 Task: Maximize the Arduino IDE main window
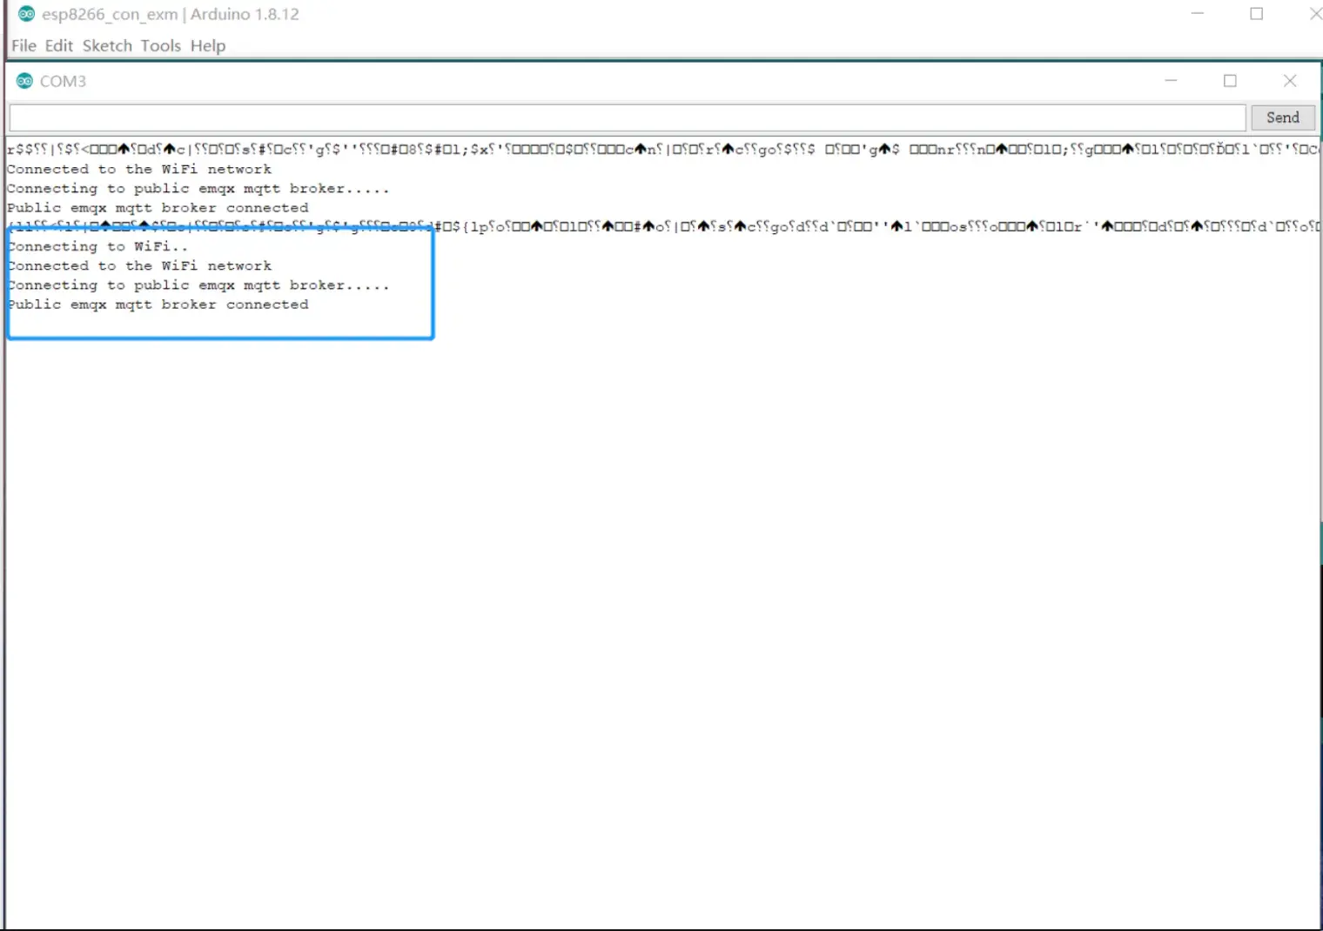tap(1257, 14)
